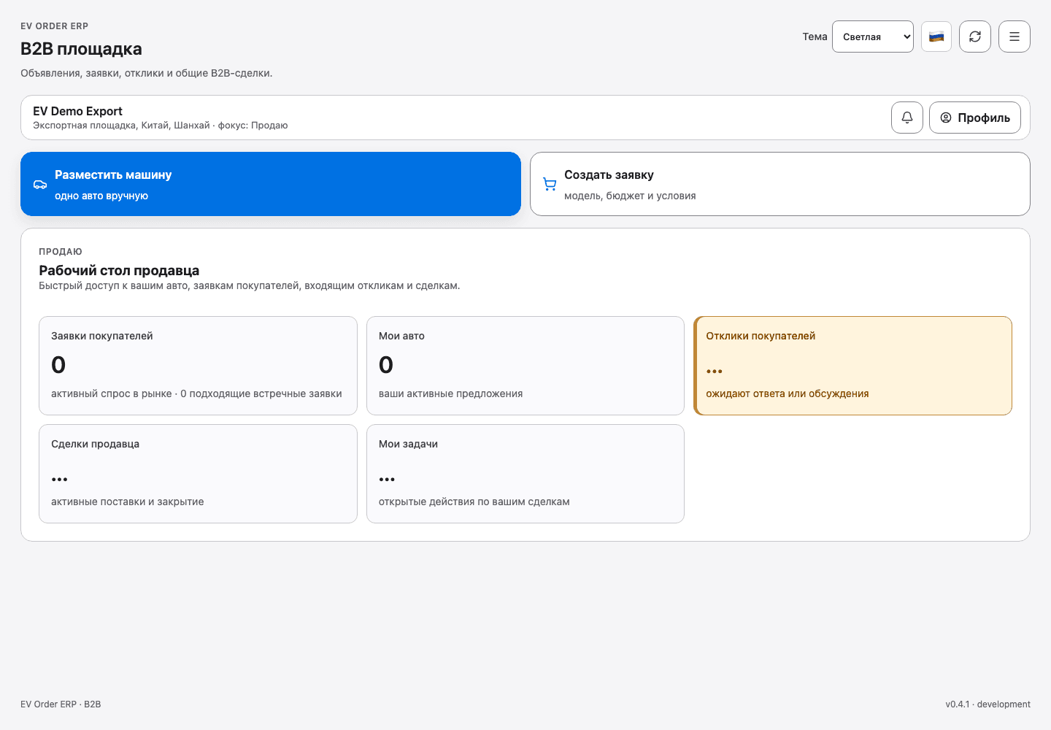
Task: Switch language with the Russian flag icon
Action: point(936,36)
